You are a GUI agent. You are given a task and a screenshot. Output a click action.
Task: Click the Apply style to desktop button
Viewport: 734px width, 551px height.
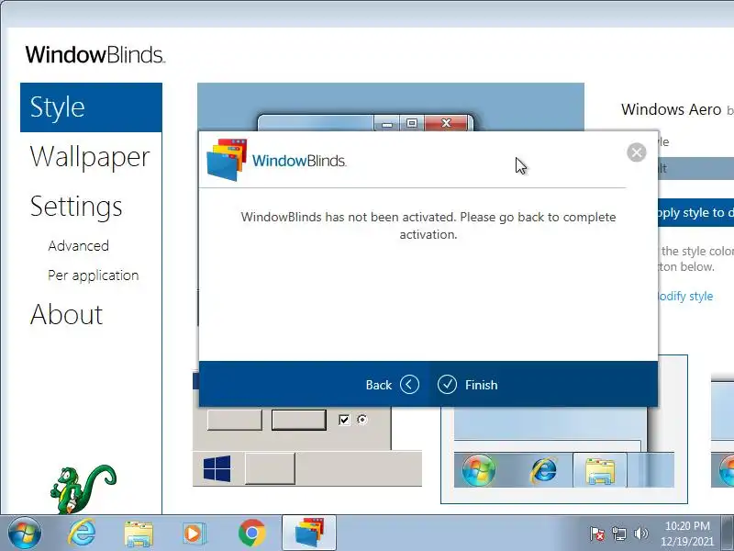coord(695,213)
